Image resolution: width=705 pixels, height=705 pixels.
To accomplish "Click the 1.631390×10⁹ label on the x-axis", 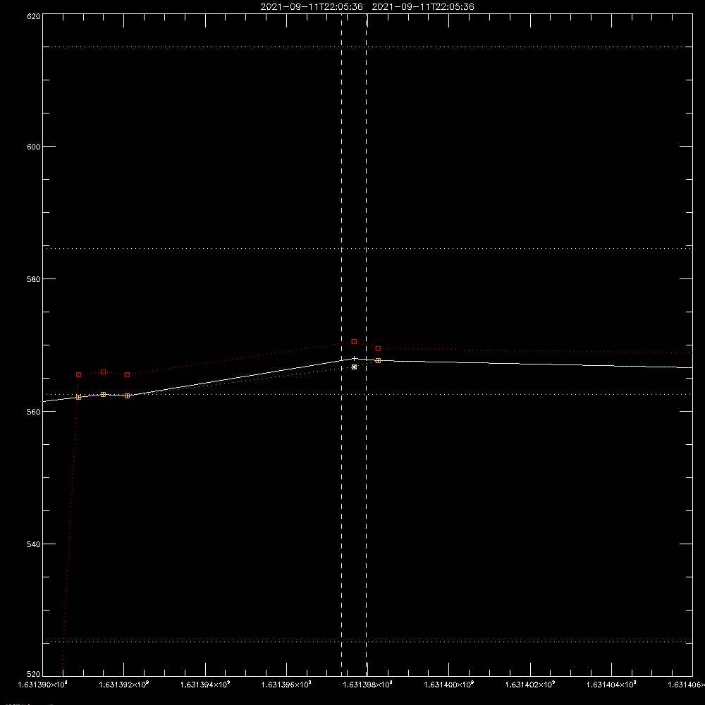I will 43,685.
